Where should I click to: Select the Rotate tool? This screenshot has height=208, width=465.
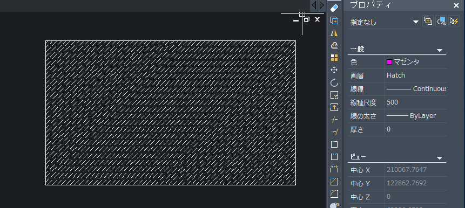pos(334,82)
